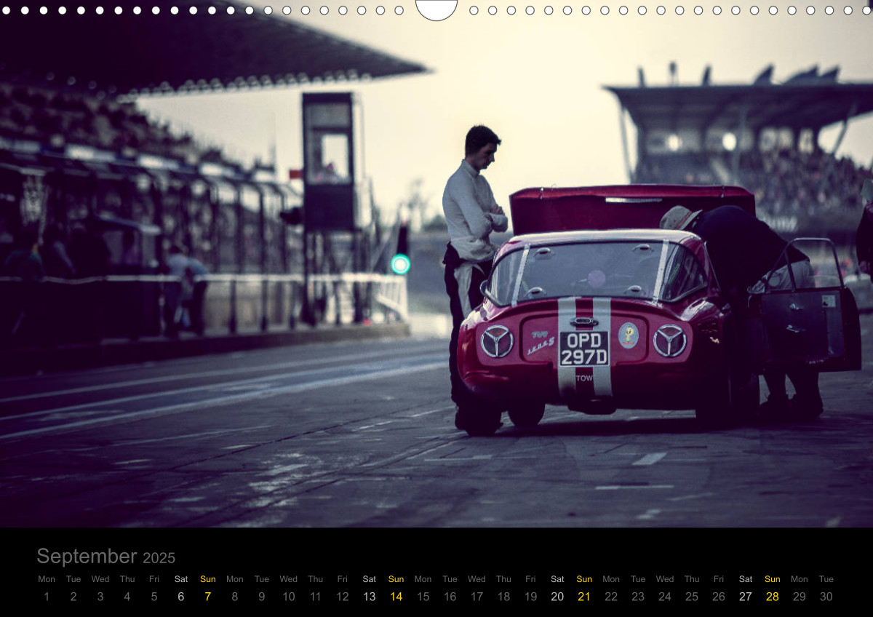Click the OPD 297D license plate
This screenshot has width=873, height=617.
(583, 348)
